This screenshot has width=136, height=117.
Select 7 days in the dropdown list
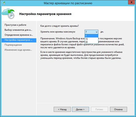92,36
